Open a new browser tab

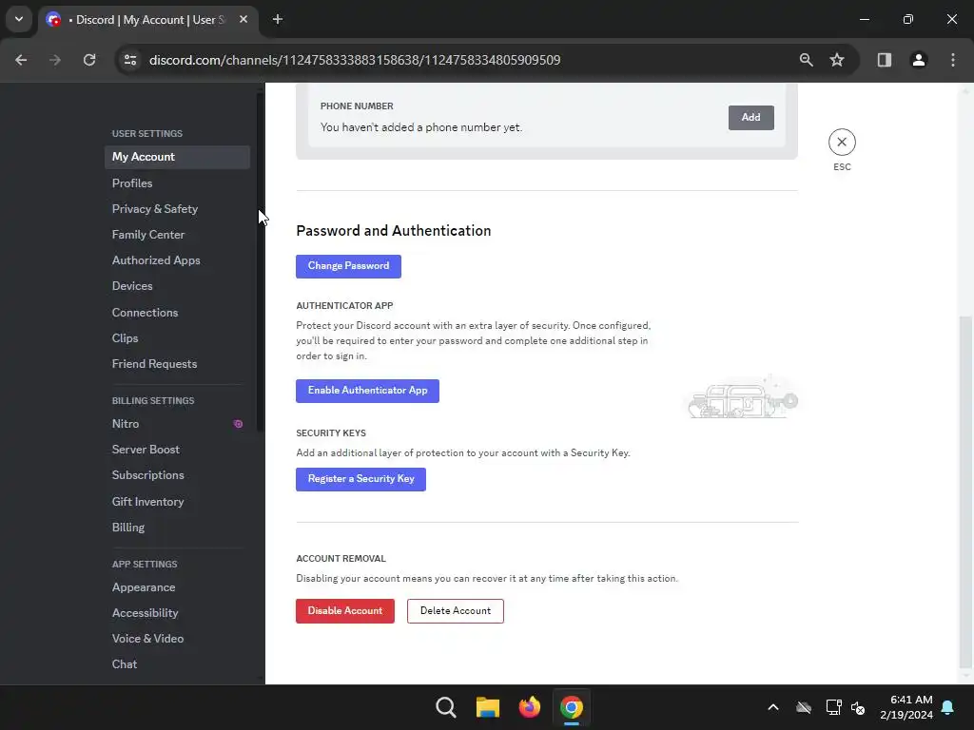pyautogui.click(x=278, y=20)
